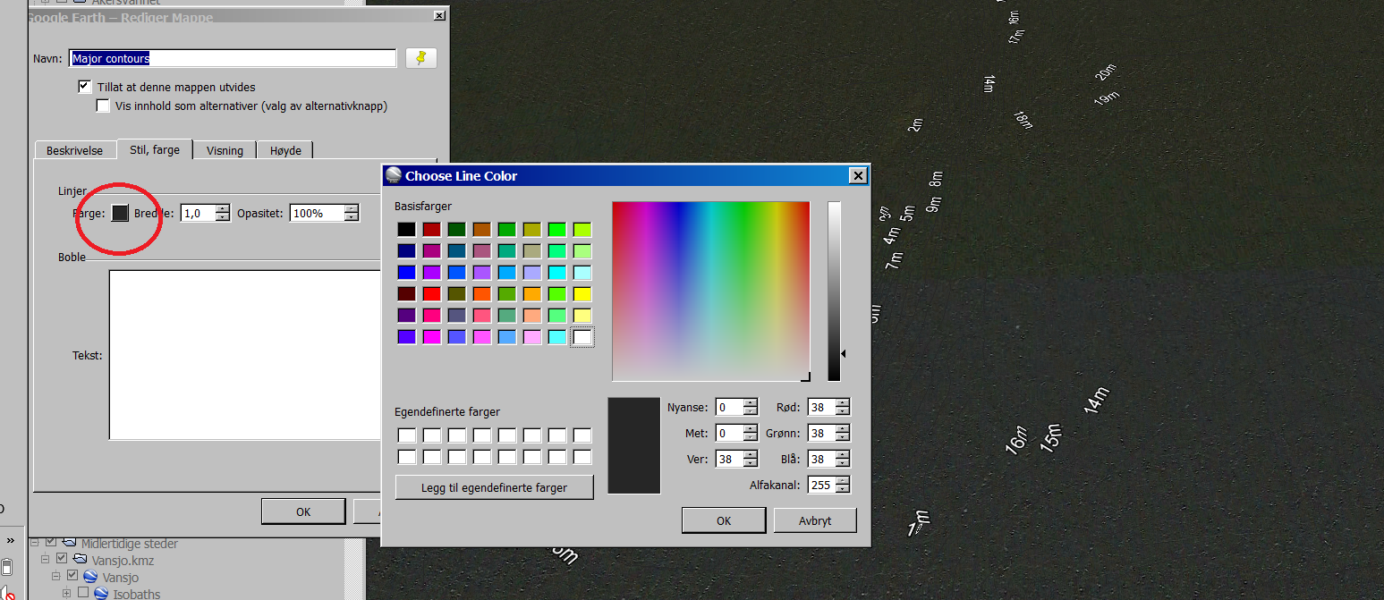Uncheck the Vansjo.kmz checkbox
The image size is (1384, 600).
click(x=62, y=560)
